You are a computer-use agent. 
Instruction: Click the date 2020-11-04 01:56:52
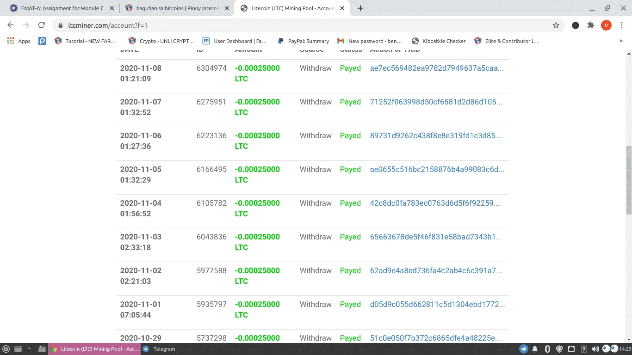141,208
